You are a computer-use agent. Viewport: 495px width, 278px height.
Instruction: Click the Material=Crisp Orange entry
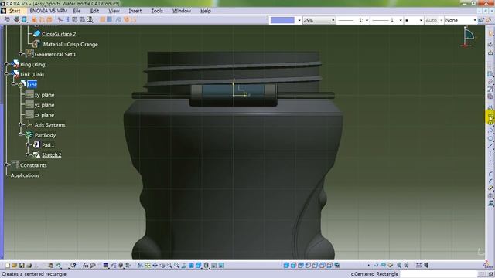point(70,44)
